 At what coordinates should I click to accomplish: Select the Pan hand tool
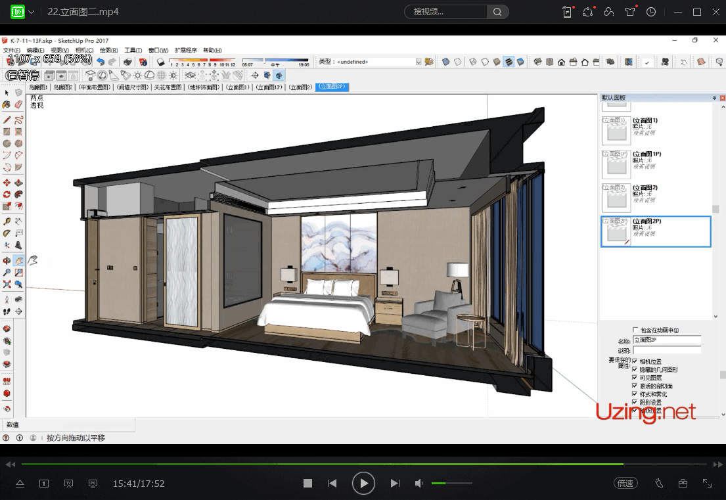18,261
